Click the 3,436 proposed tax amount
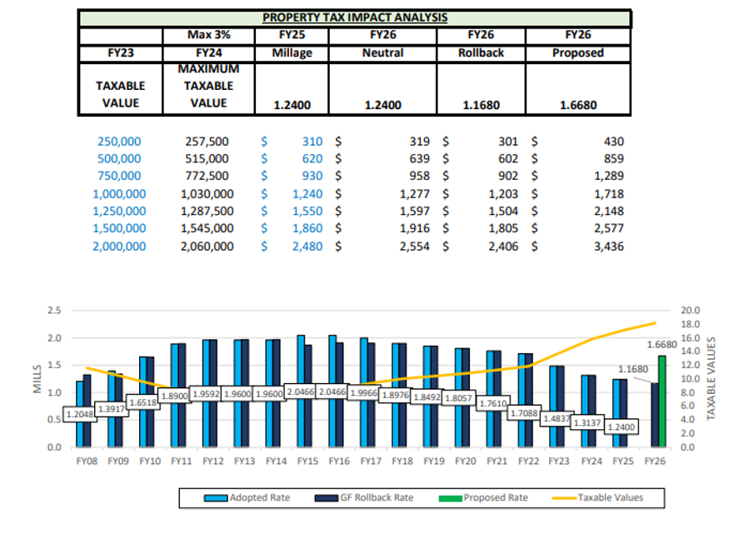Viewport: 729px width, 534px height. click(609, 247)
